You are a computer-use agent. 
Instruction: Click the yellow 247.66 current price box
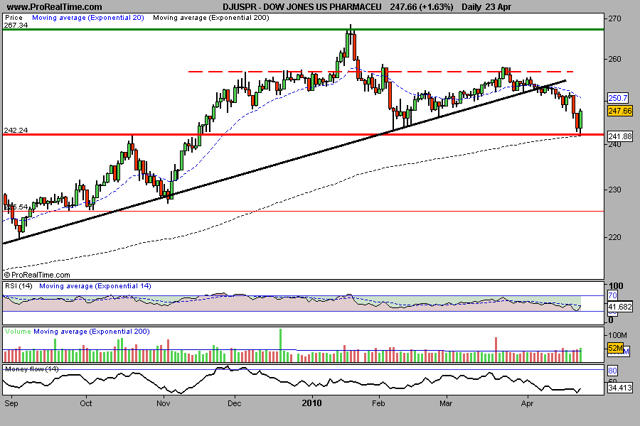(620, 111)
